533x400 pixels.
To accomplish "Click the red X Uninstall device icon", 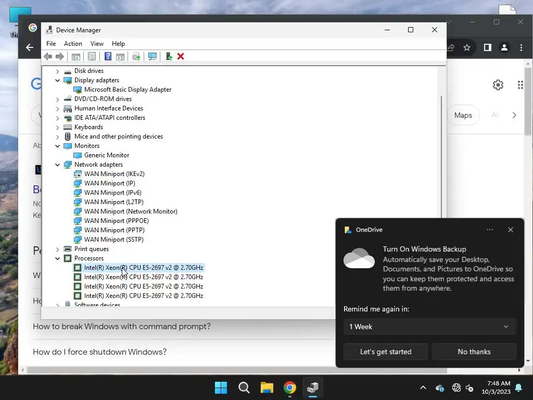I will (x=181, y=56).
